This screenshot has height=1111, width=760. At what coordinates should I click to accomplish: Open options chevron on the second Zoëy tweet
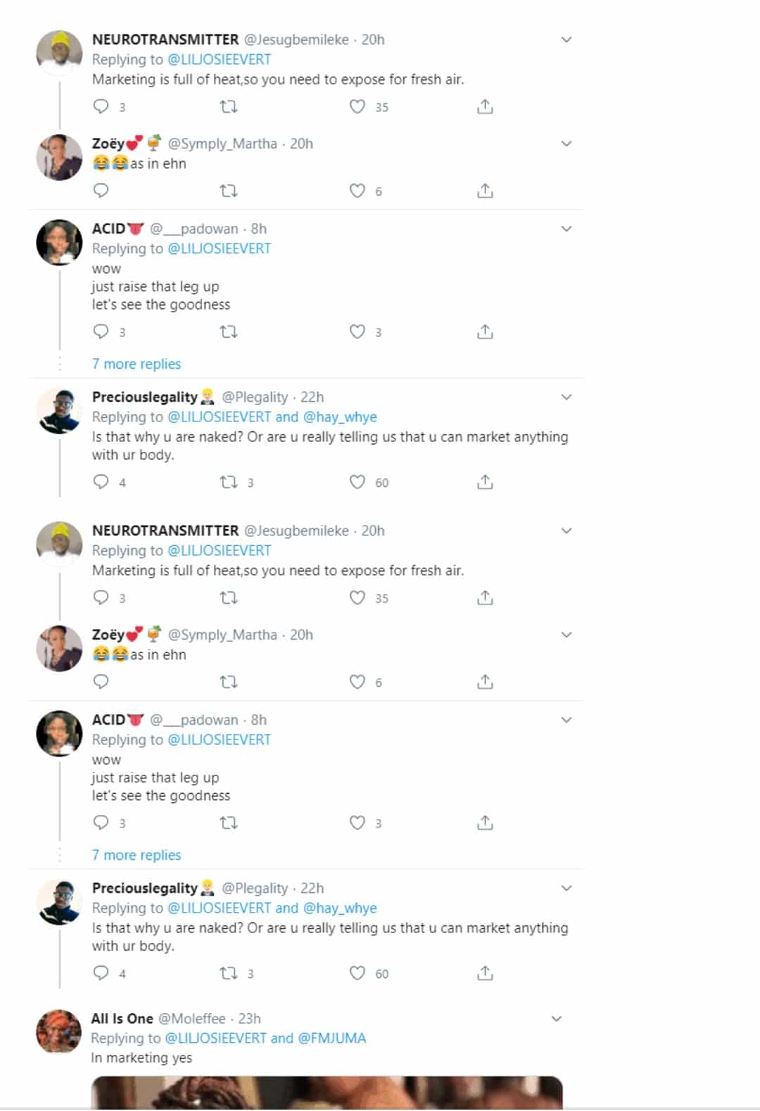[566, 635]
